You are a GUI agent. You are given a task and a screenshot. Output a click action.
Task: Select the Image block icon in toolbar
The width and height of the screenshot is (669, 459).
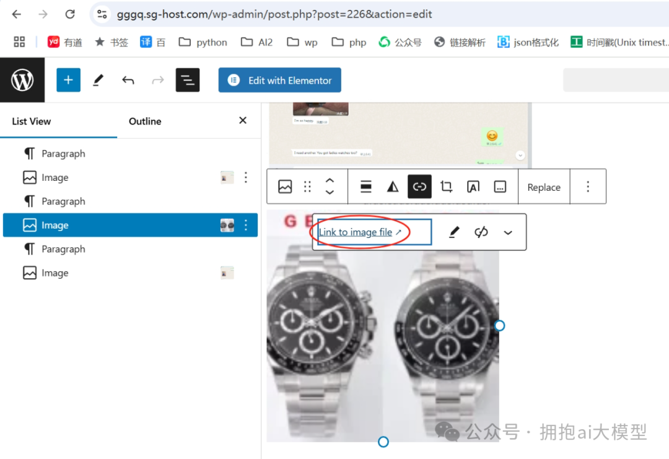284,186
